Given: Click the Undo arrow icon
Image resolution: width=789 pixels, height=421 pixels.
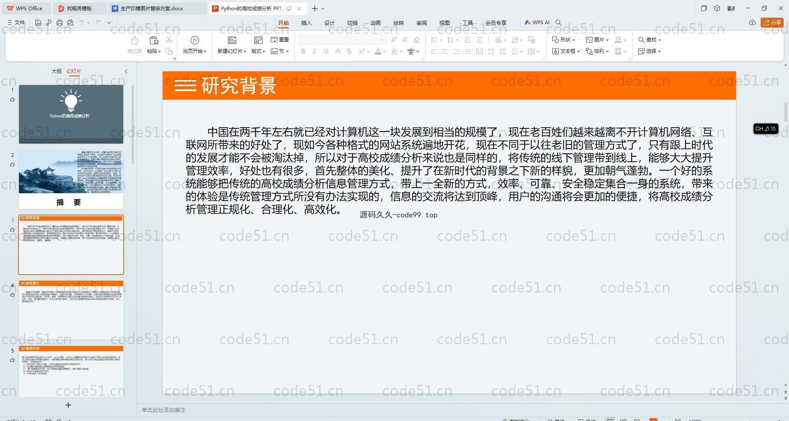Looking at the screenshot, I should pos(82,23).
